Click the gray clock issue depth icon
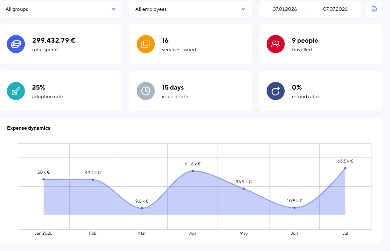Image resolution: width=390 pixels, height=251 pixels. point(146,91)
